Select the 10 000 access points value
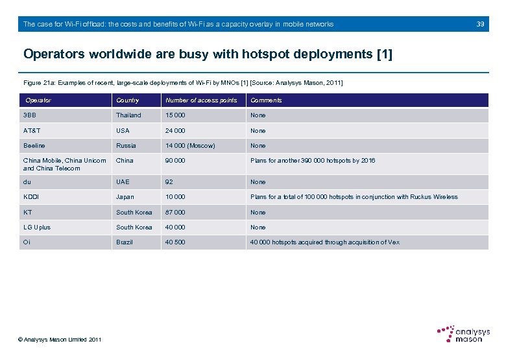Screen dimensions: 506x350 click(x=175, y=197)
